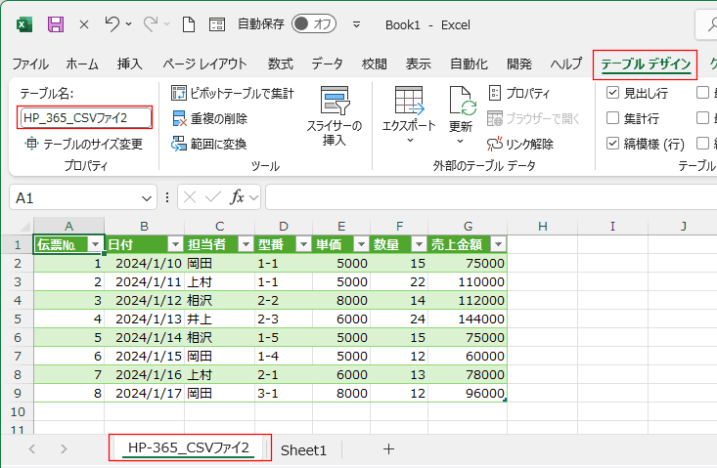Click the insert function fx icon

click(x=237, y=197)
